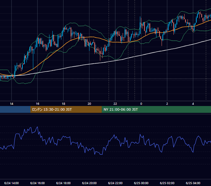Screen dimensions: 211x186
Task: Click the 6/24 20:00 date label
Action: (x=89, y=183)
